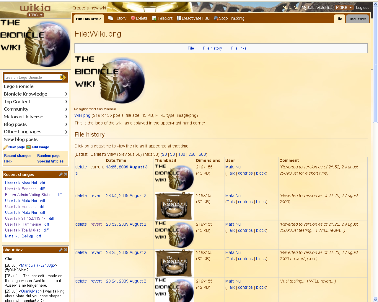Viewport: 378px width, 302px height.
Task: Open My talk link
Action: tap(308, 8)
